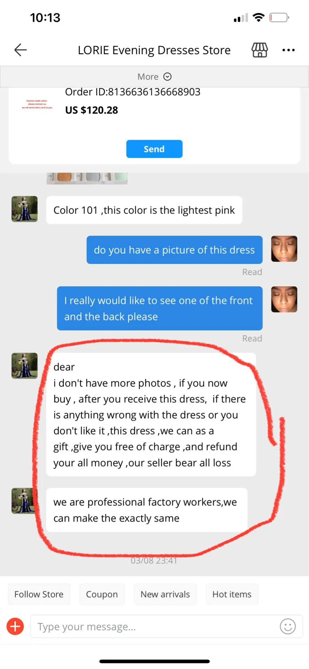The height and width of the screenshot is (669, 309).
Task: Tap the LORIE Evening Dresses Store title
Action: (x=154, y=50)
